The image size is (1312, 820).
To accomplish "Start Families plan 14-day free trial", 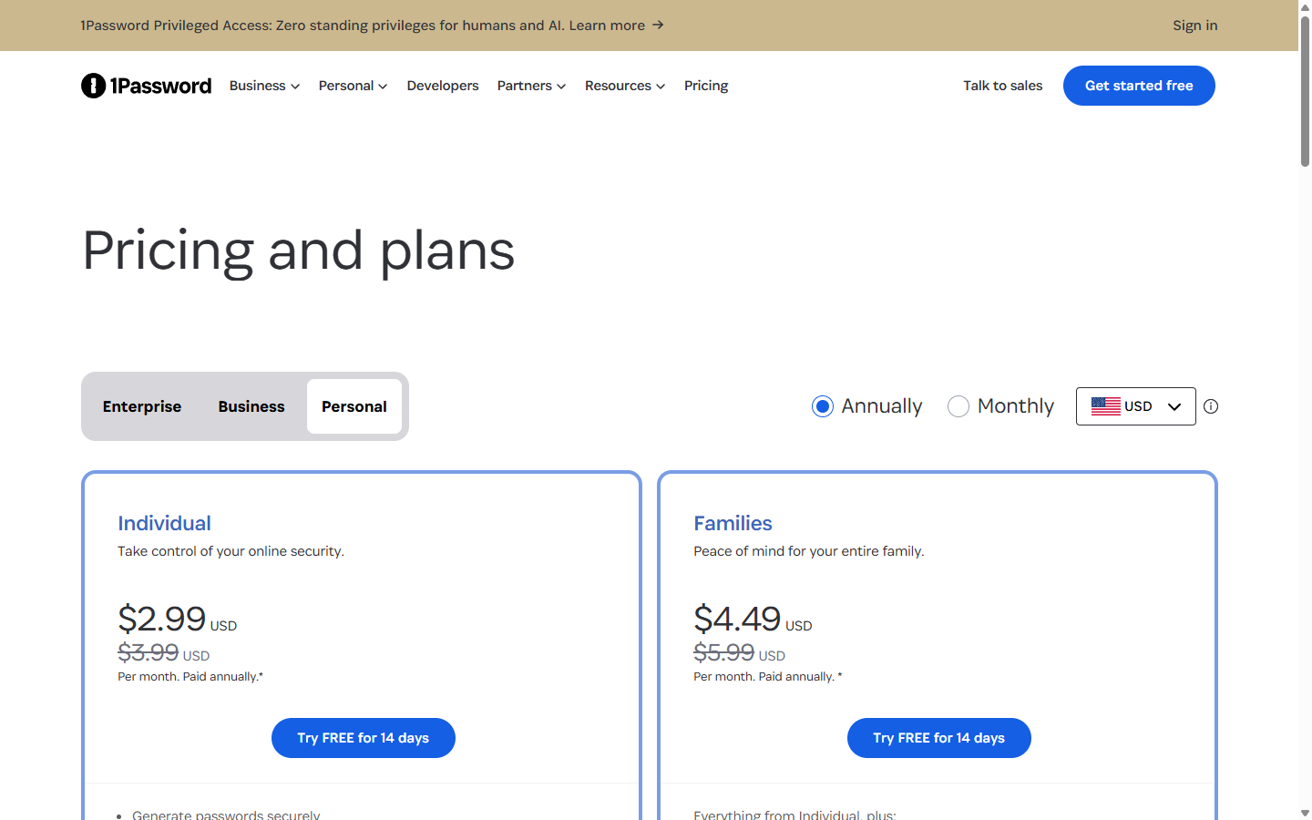I will (x=939, y=738).
